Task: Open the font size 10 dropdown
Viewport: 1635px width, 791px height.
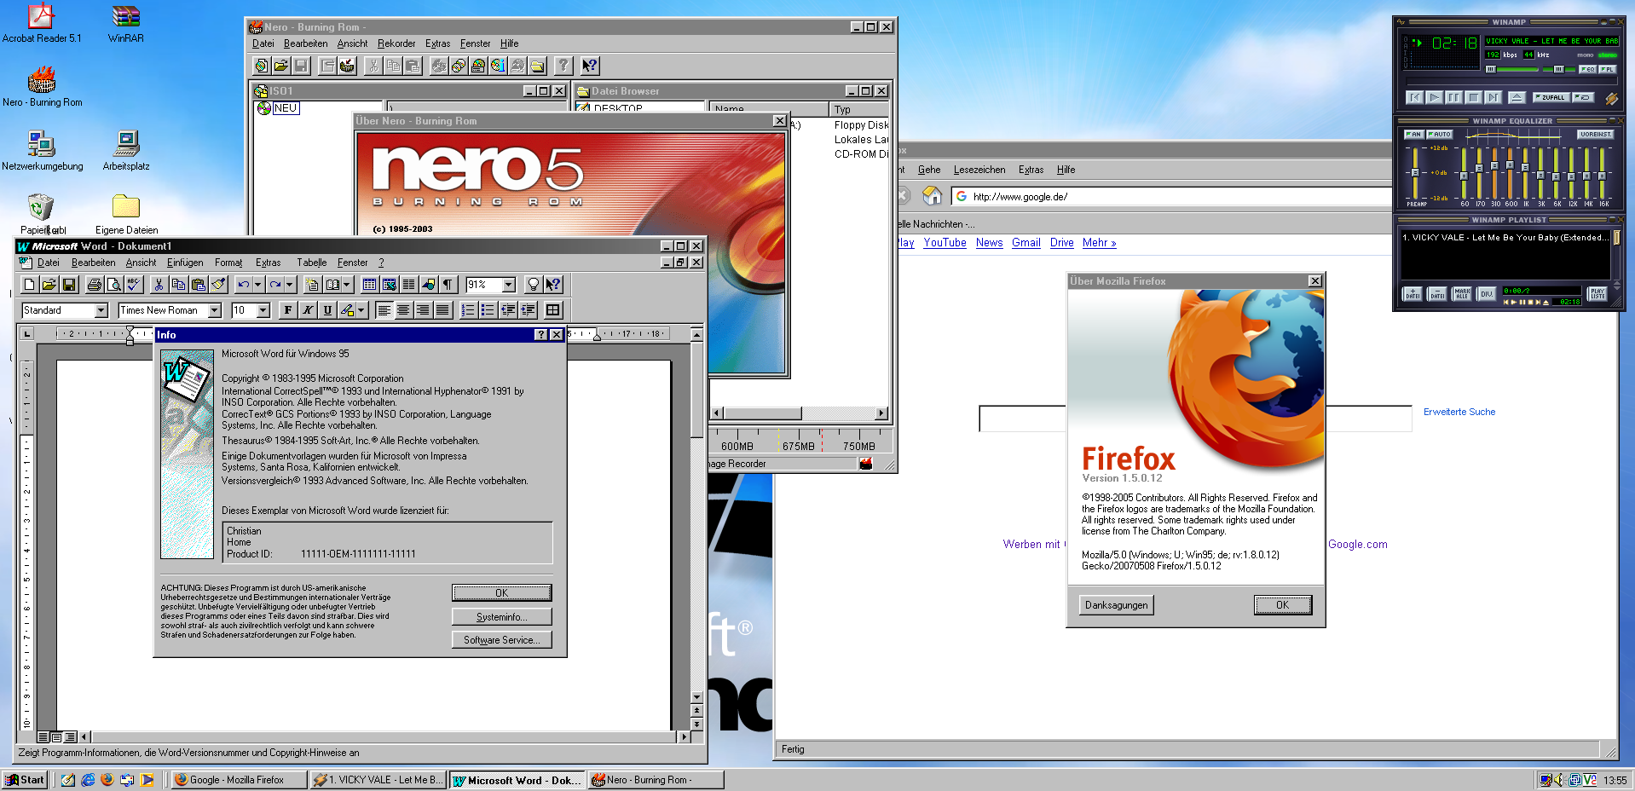Action: tap(263, 310)
